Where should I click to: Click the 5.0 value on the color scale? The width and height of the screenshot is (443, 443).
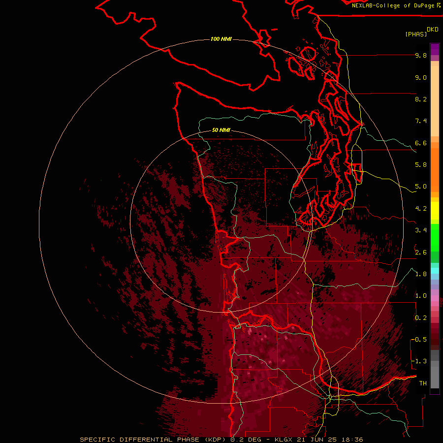(x=421, y=187)
